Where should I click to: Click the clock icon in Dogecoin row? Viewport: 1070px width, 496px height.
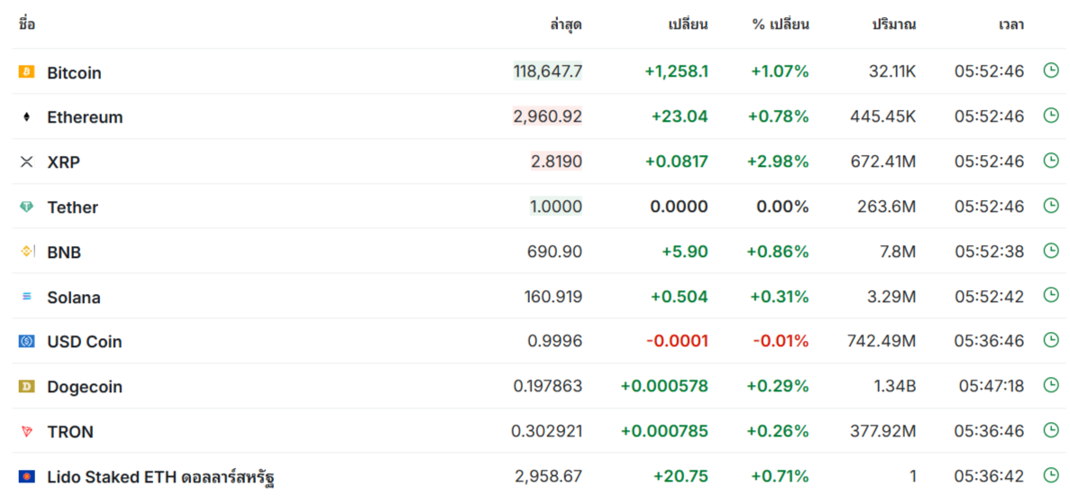coord(1051,385)
